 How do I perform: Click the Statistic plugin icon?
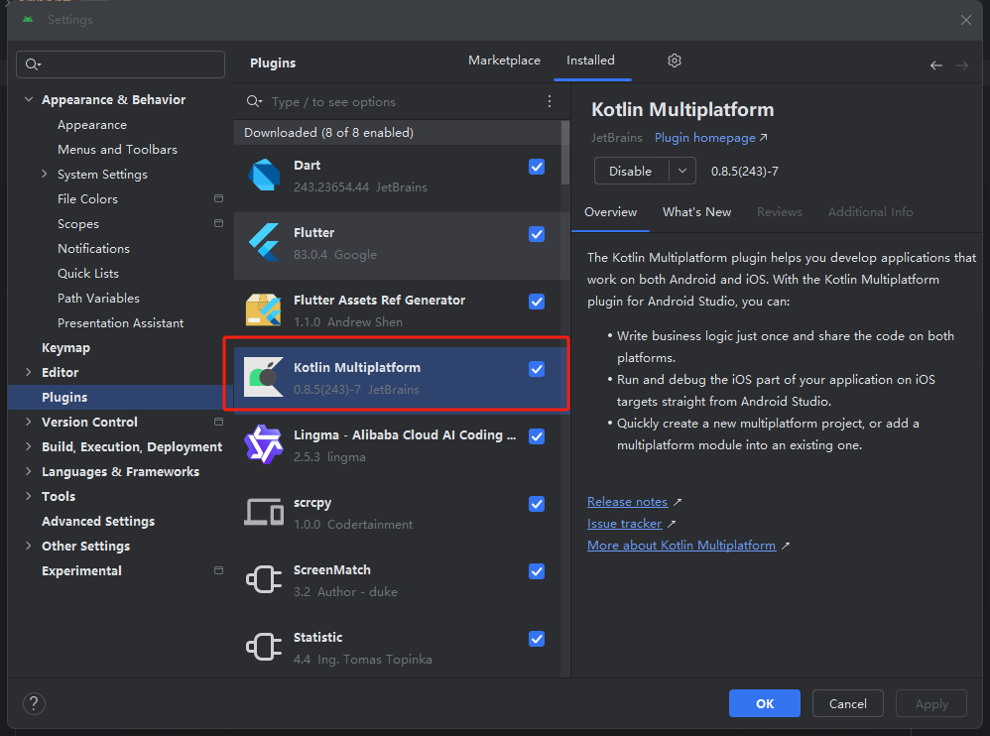(x=263, y=647)
